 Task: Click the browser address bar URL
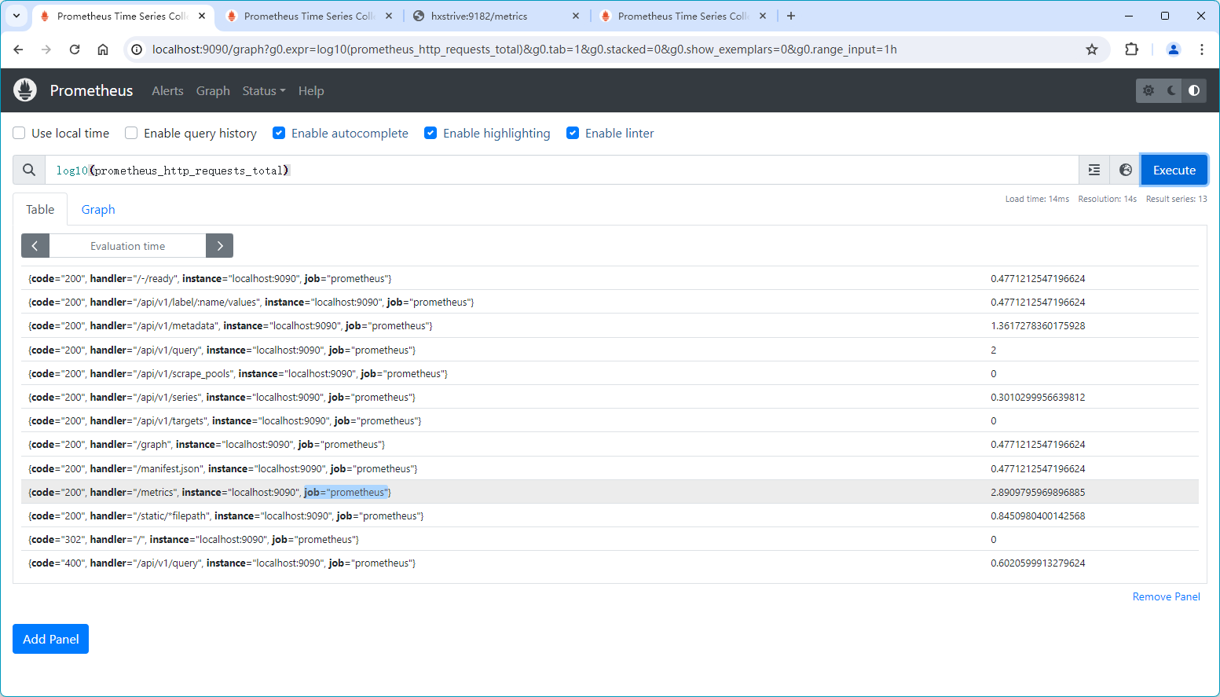524,50
